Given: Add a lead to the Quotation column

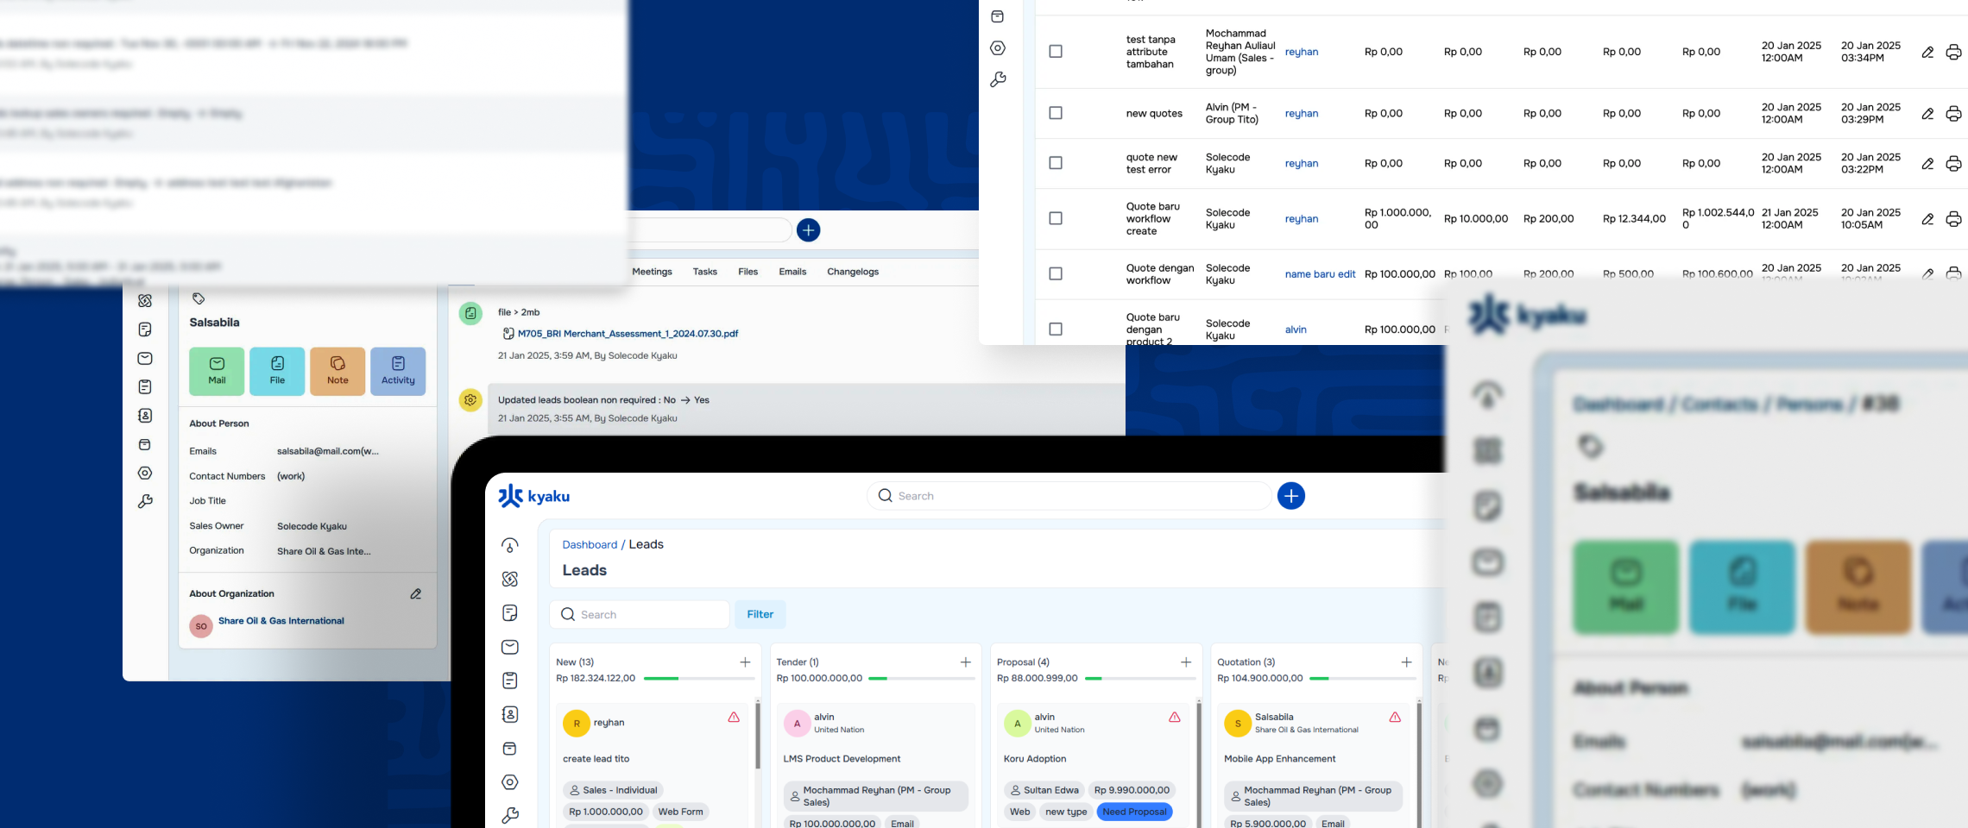Looking at the screenshot, I should tap(1406, 662).
